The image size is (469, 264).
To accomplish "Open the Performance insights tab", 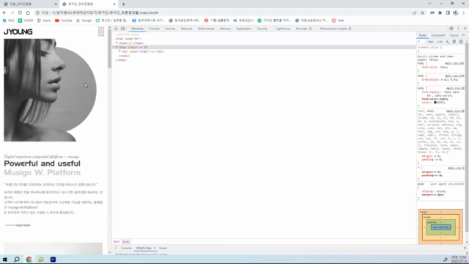I will pyautogui.click(x=336, y=29).
